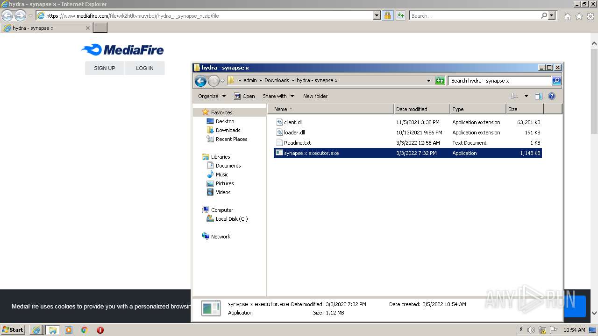Open the Documents library
This screenshot has width=598, height=336.
click(x=228, y=166)
